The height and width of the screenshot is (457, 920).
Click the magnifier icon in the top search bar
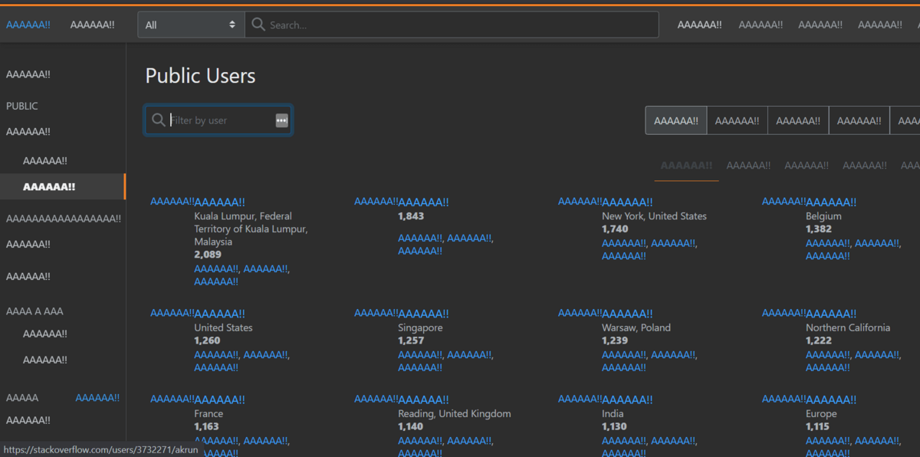pyautogui.click(x=258, y=25)
